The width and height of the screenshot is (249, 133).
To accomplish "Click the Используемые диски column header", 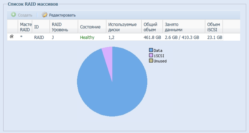I will [124, 27].
